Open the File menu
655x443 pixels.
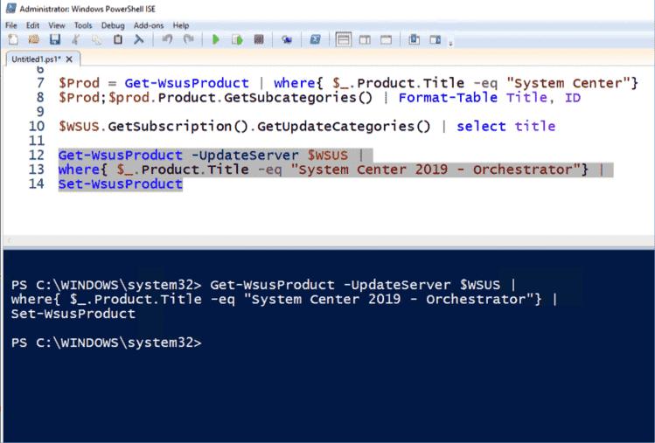(10, 25)
